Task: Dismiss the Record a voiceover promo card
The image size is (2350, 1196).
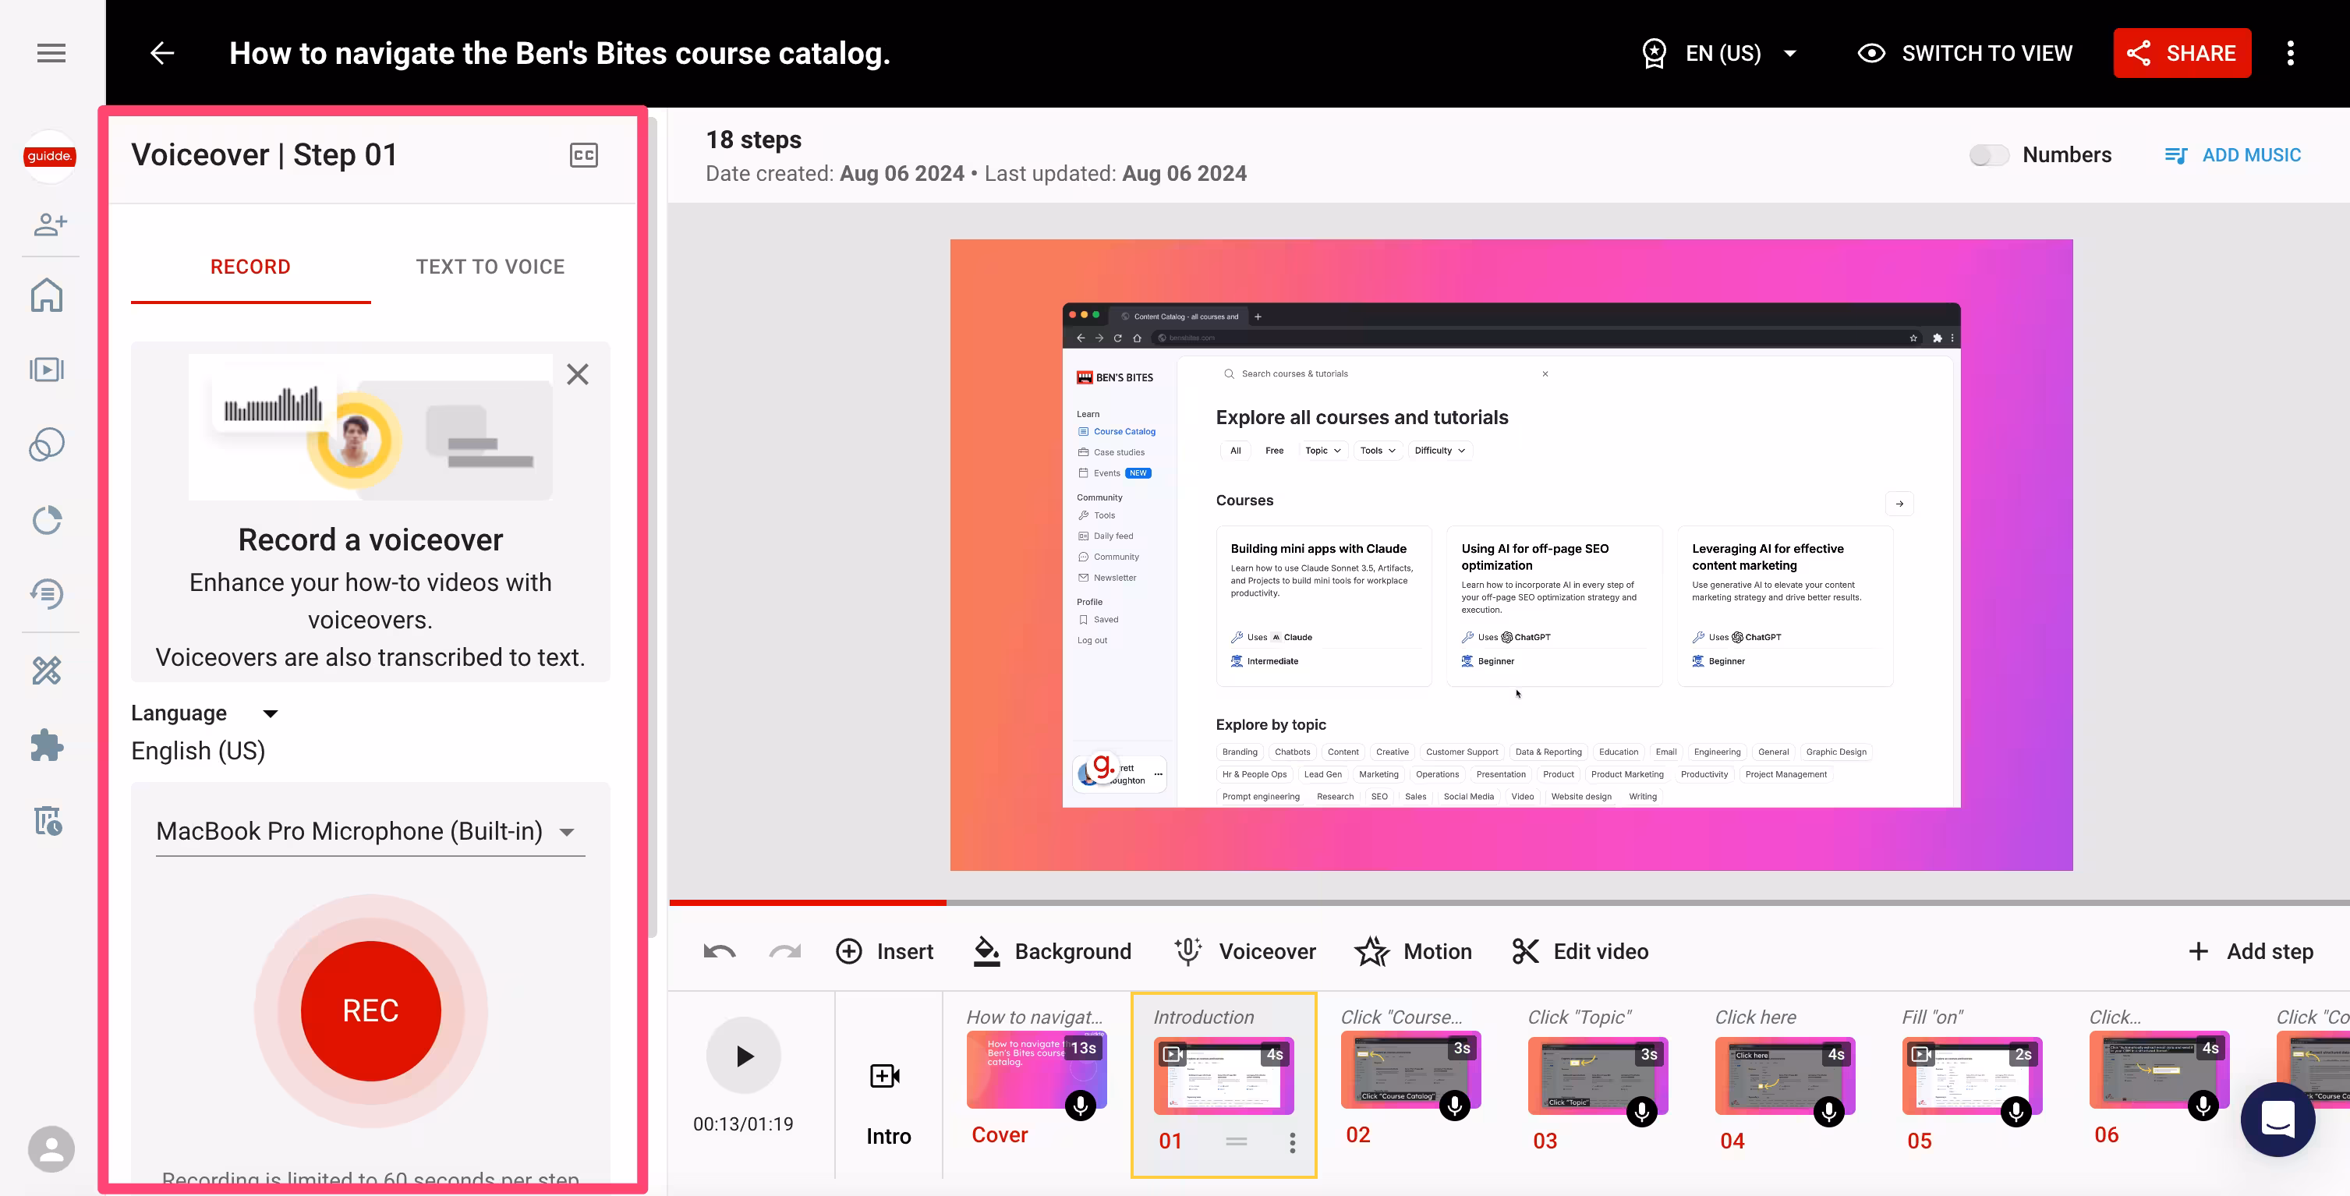Action: [x=578, y=374]
